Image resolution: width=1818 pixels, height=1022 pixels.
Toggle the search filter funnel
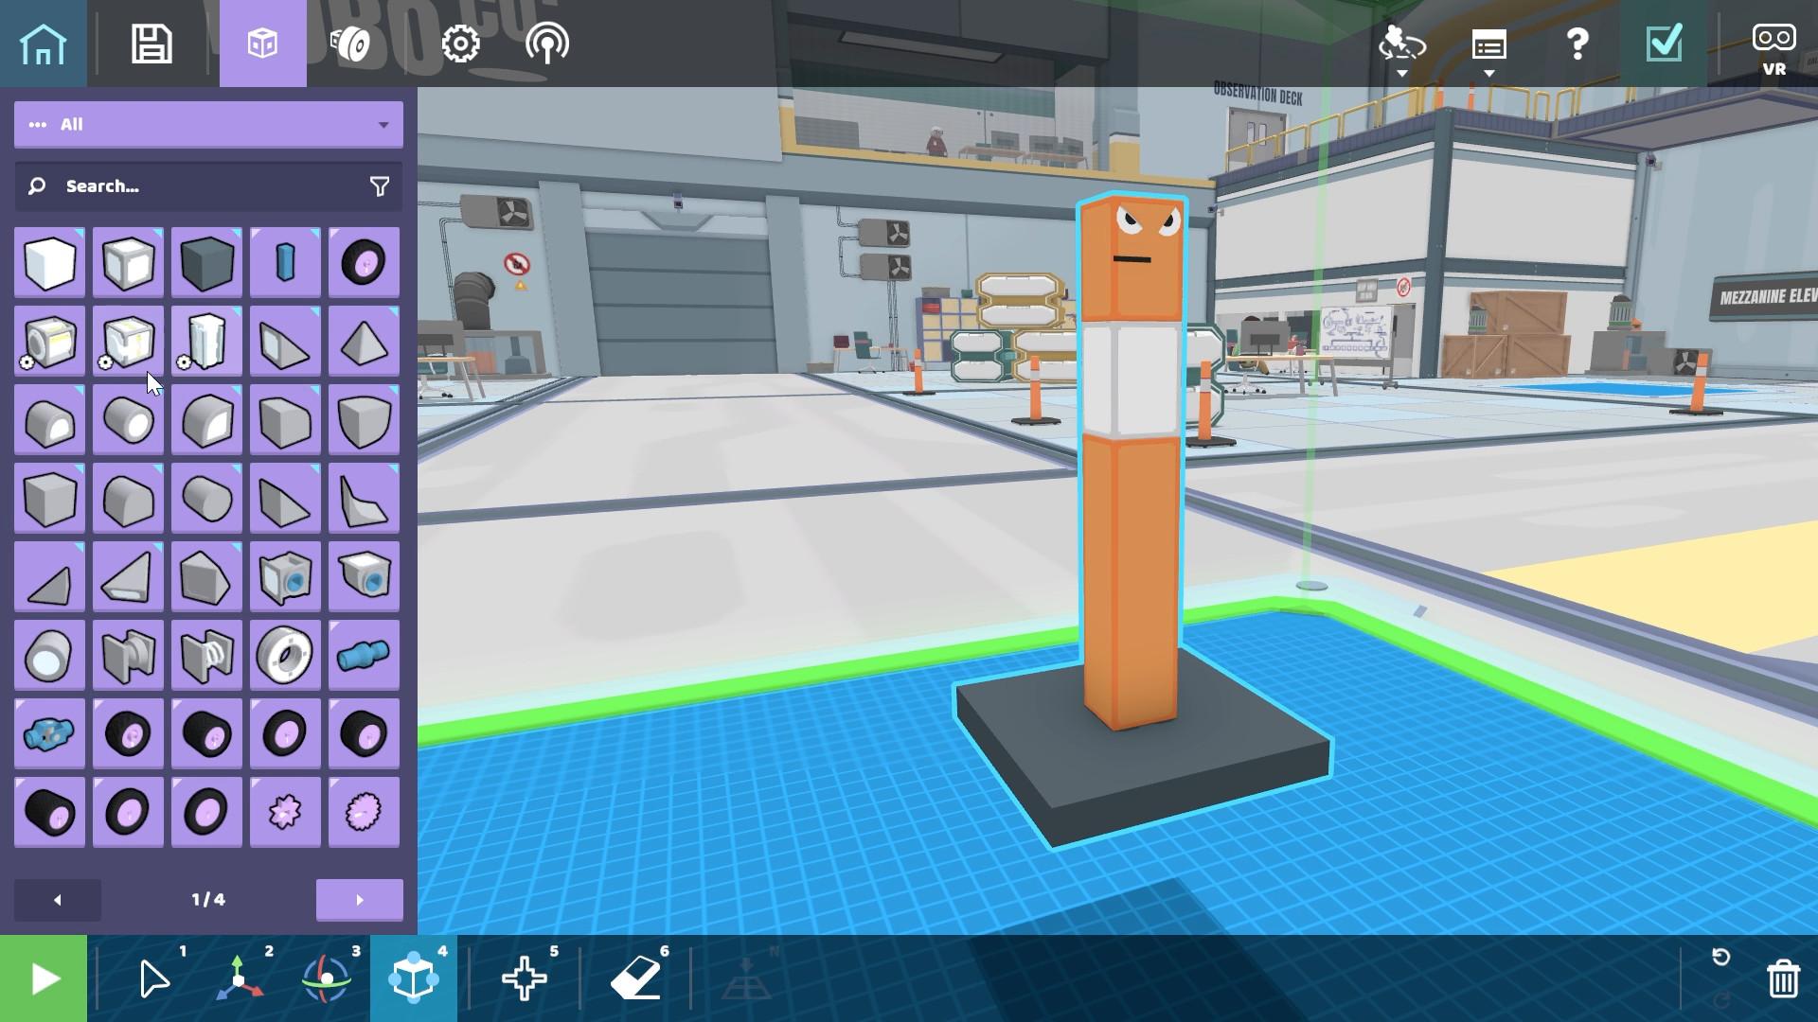click(380, 186)
